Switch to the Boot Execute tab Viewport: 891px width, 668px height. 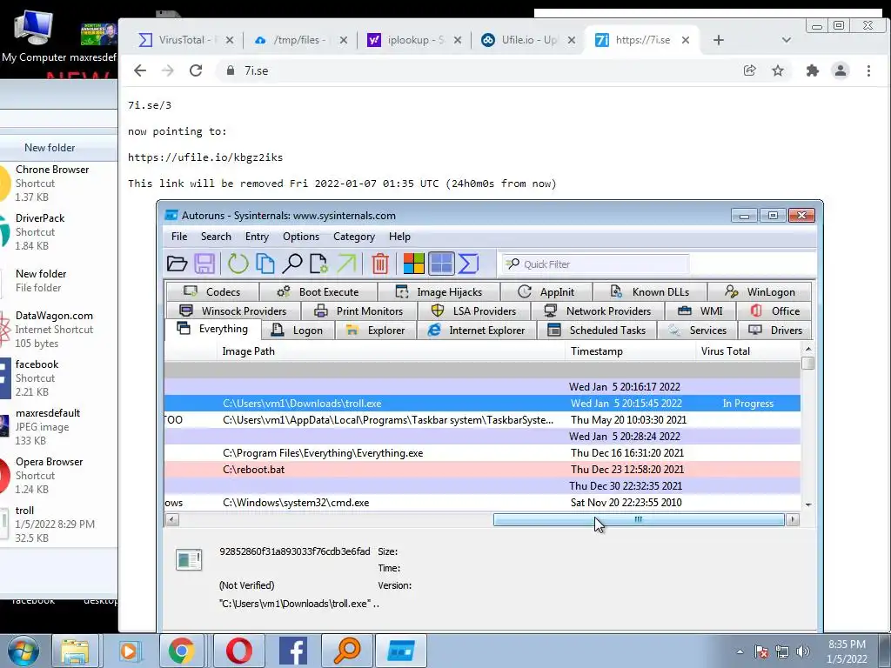pos(318,292)
